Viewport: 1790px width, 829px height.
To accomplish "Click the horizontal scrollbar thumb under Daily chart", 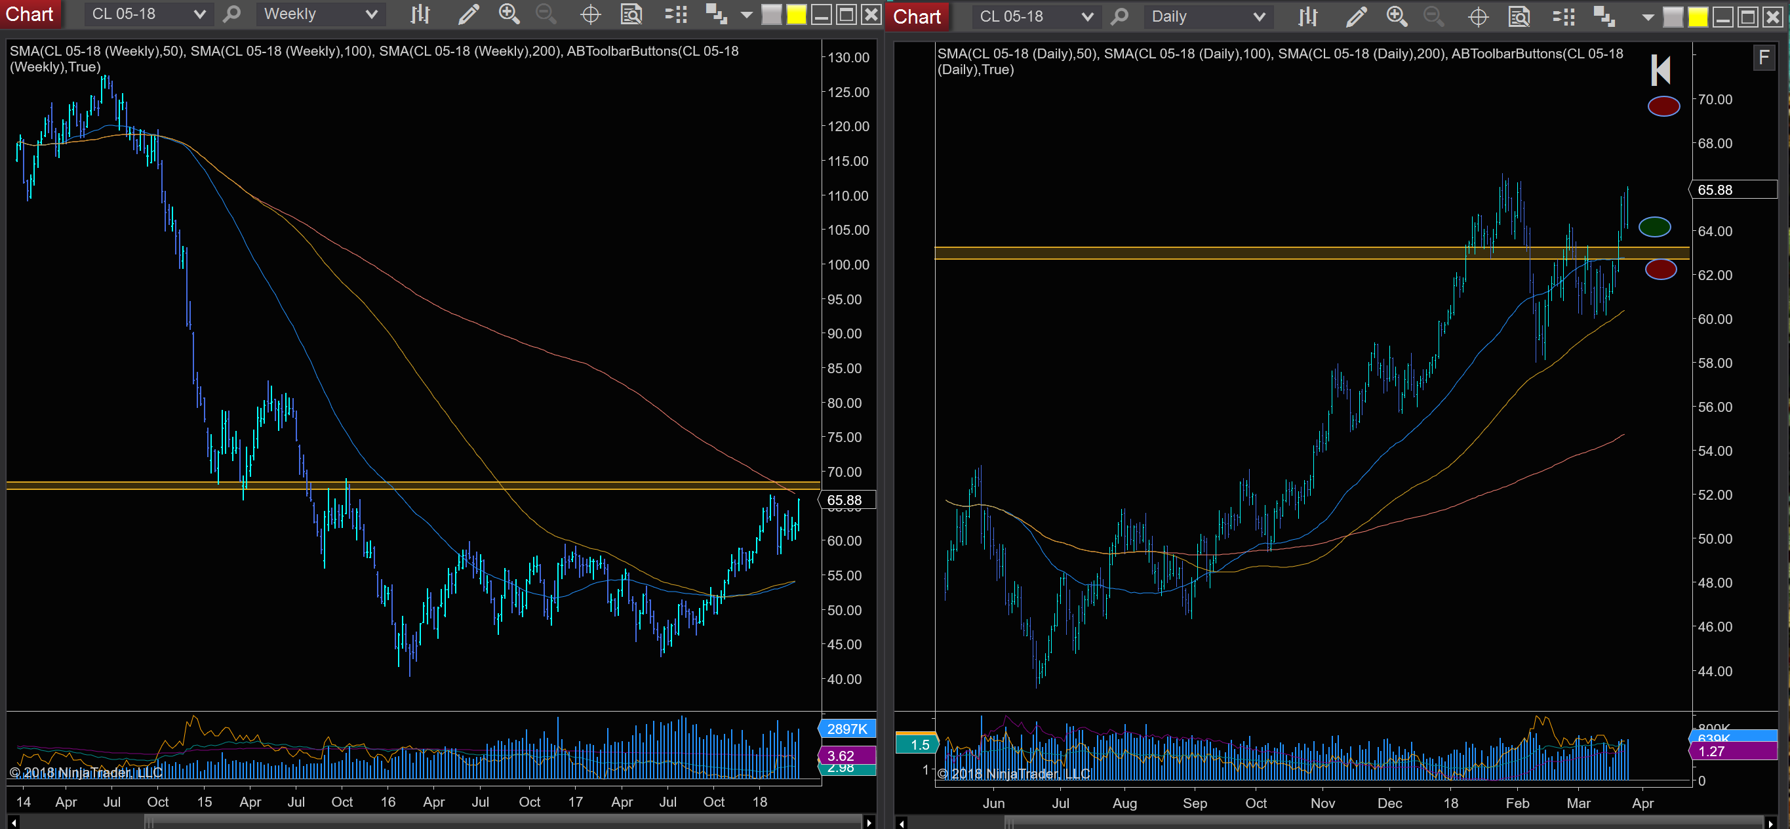I will tap(1385, 824).
